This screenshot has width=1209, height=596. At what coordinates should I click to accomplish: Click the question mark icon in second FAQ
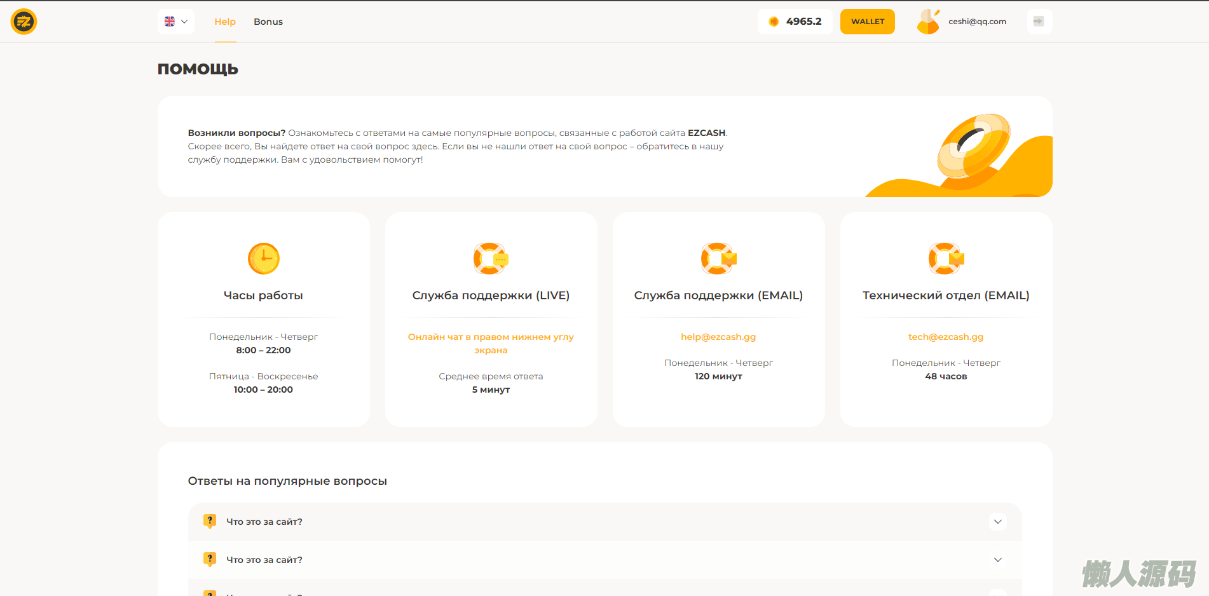[210, 559]
